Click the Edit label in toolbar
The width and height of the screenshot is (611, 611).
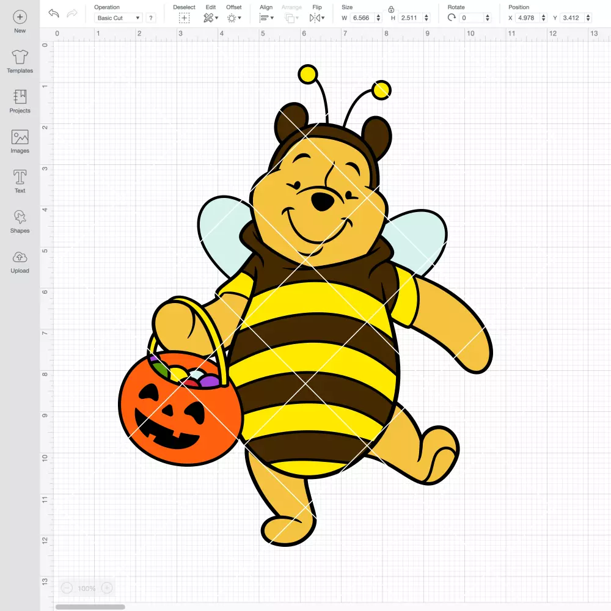(211, 7)
